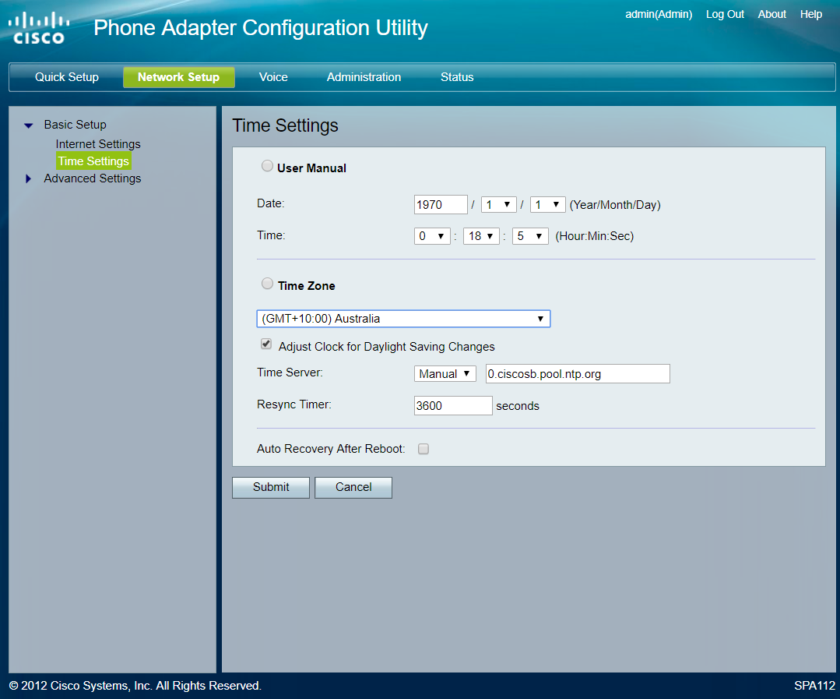Open the Administration tab

[x=364, y=77]
